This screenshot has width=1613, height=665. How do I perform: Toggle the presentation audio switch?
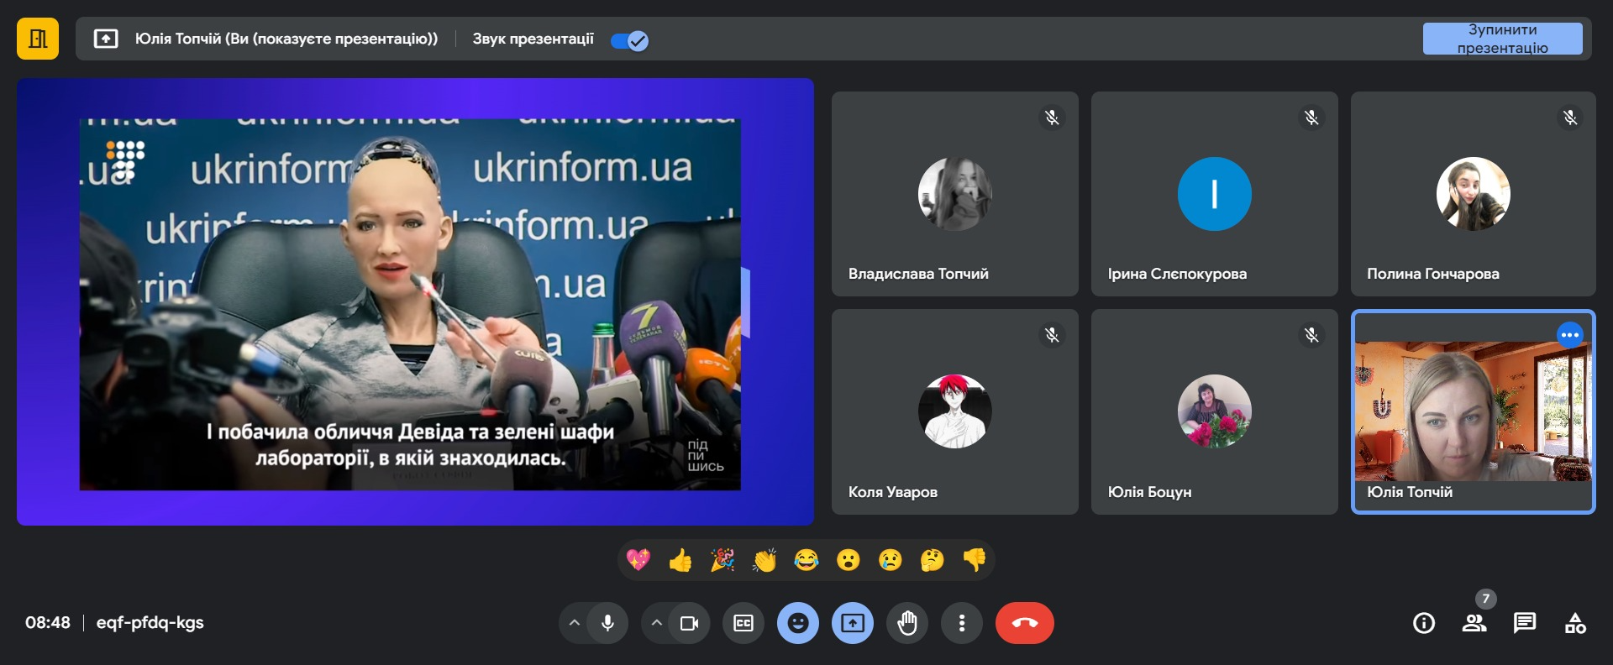pyautogui.click(x=629, y=40)
